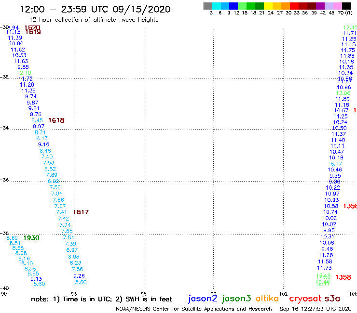Click the jason3 satellite legend label
The height and width of the screenshot is (313, 357).
[236, 299]
